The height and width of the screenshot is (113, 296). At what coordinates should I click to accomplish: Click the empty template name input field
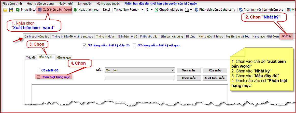click(139, 78)
